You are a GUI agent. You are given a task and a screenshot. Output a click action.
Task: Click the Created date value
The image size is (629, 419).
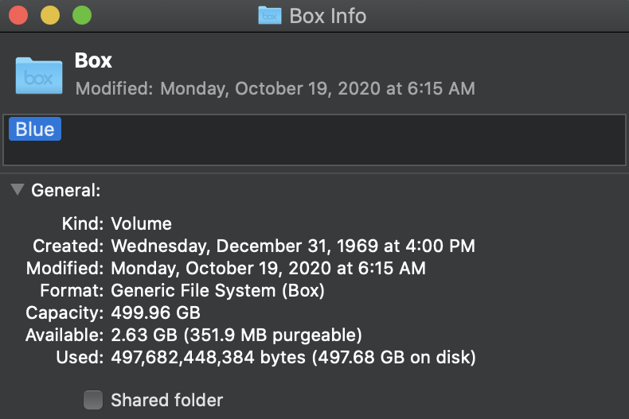pos(292,246)
